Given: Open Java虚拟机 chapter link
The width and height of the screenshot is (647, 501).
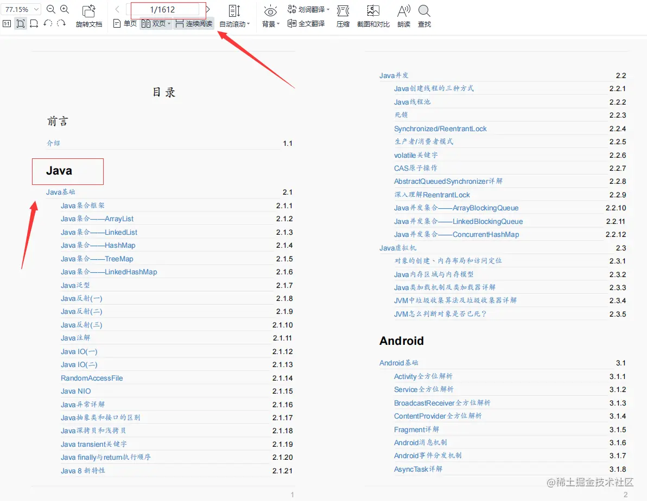Looking at the screenshot, I should 398,248.
